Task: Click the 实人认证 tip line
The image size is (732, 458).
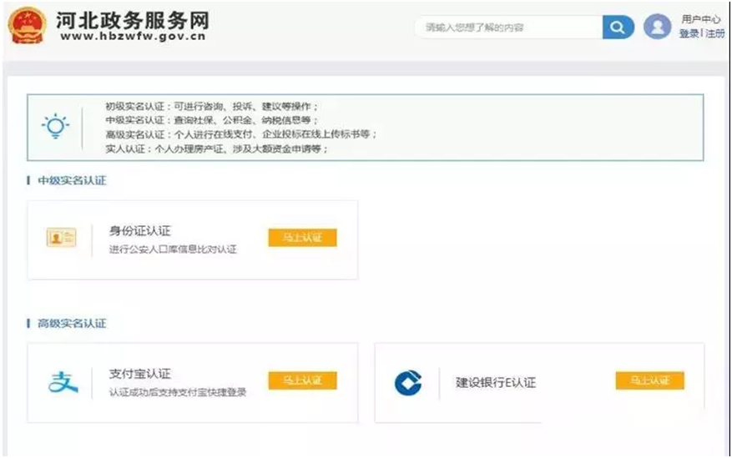Action: click(x=217, y=148)
